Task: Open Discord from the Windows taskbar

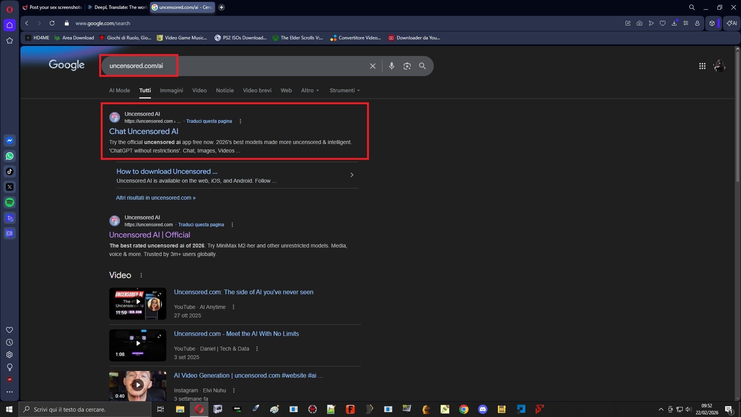Action: (483, 409)
